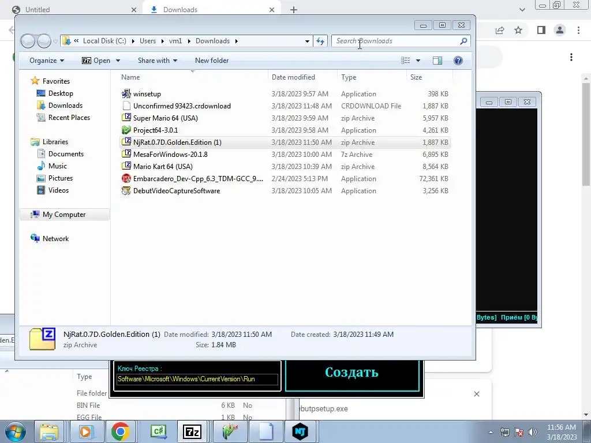This screenshot has height=443, width=591.
Task: Toggle the preview pane icon
Action: pos(437,61)
